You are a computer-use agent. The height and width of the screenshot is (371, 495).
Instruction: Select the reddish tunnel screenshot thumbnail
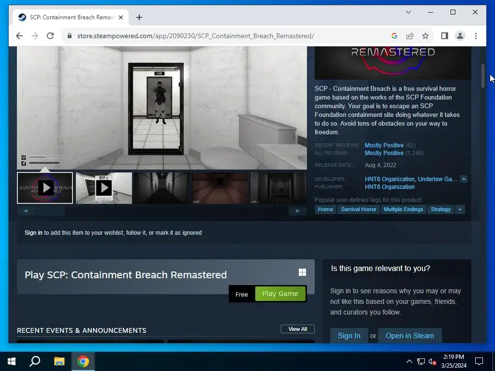220,188
